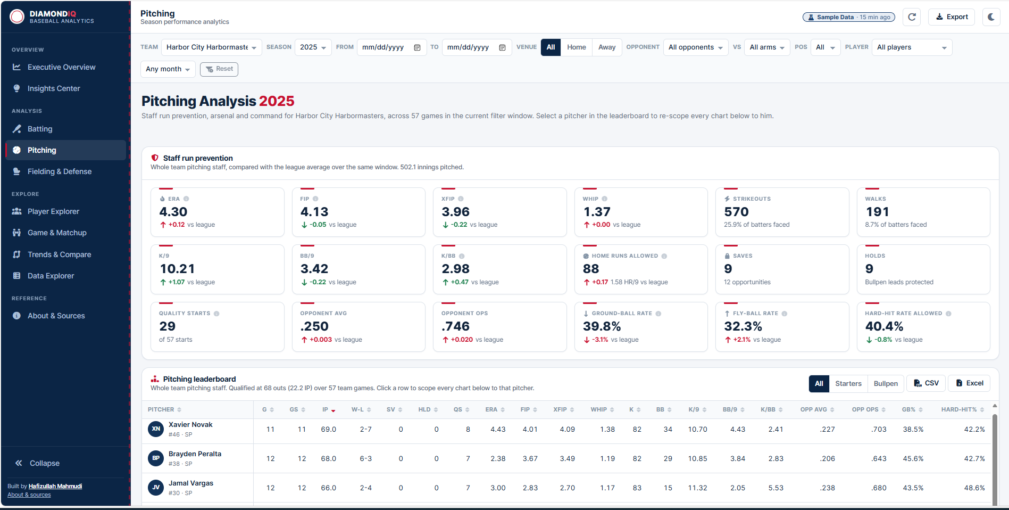Select the Away venue option
The image size is (1009, 510).
(607, 47)
